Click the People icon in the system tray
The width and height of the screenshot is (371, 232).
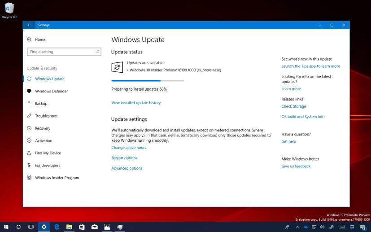pyautogui.click(x=287, y=227)
